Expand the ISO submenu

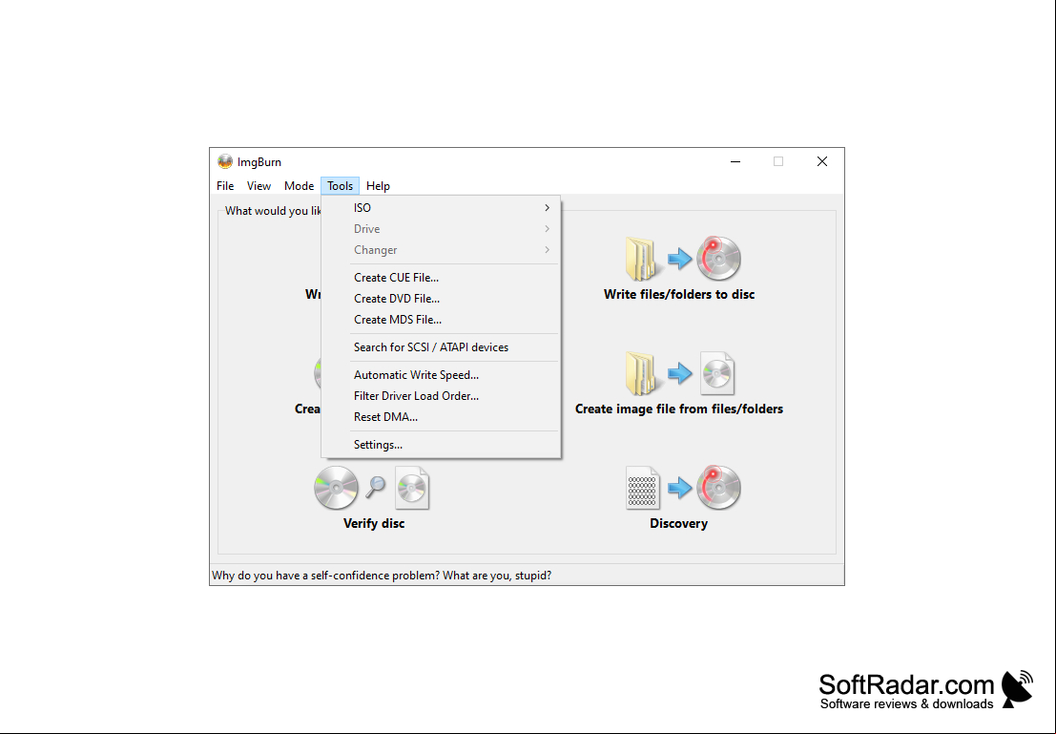441,207
